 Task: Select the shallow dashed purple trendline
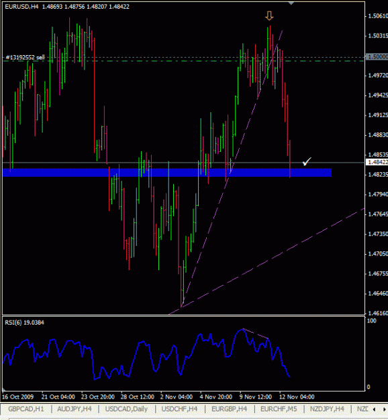[268, 260]
